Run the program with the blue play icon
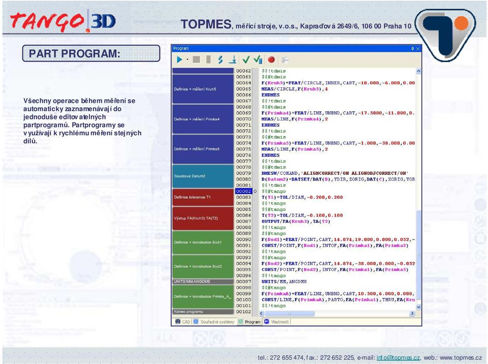The image size is (488, 364). [x=179, y=59]
